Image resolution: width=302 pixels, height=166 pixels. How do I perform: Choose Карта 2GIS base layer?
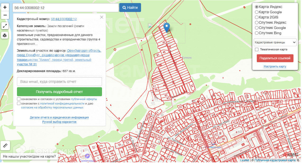(257, 17)
